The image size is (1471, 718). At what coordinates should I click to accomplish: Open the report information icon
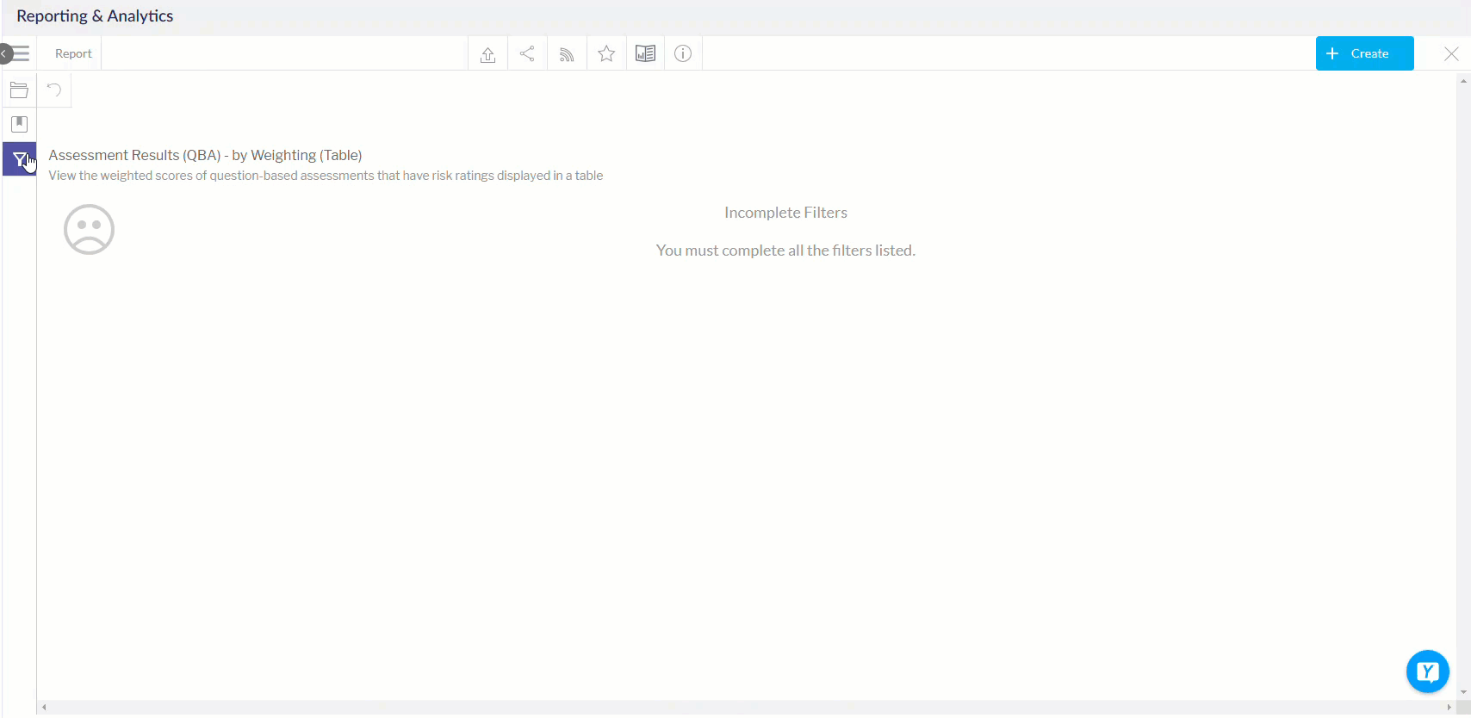pyautogui.click(x=683, y=54)
